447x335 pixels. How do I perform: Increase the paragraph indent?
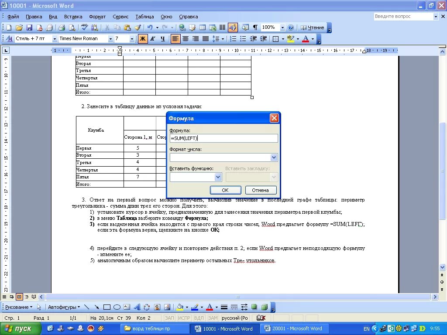(x=263, y=39)
